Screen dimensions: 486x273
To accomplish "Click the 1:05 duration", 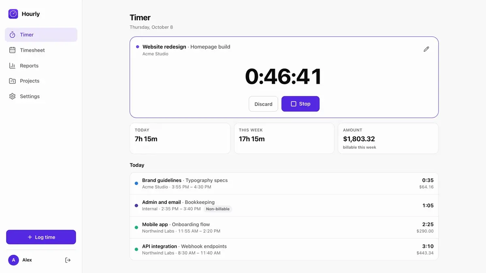I will tap(428, 205).
